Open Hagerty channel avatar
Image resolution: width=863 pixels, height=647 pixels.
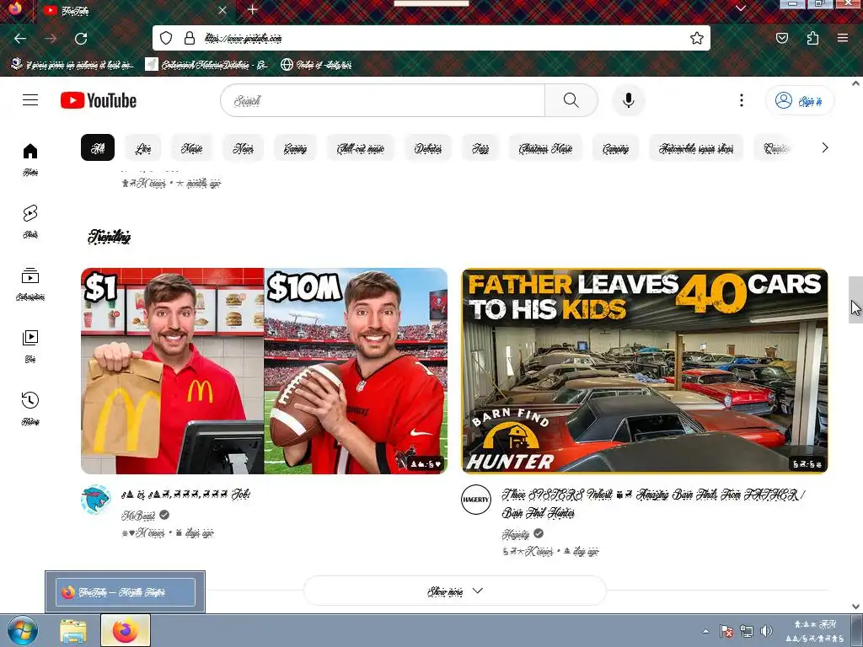(x=476, y=500)
